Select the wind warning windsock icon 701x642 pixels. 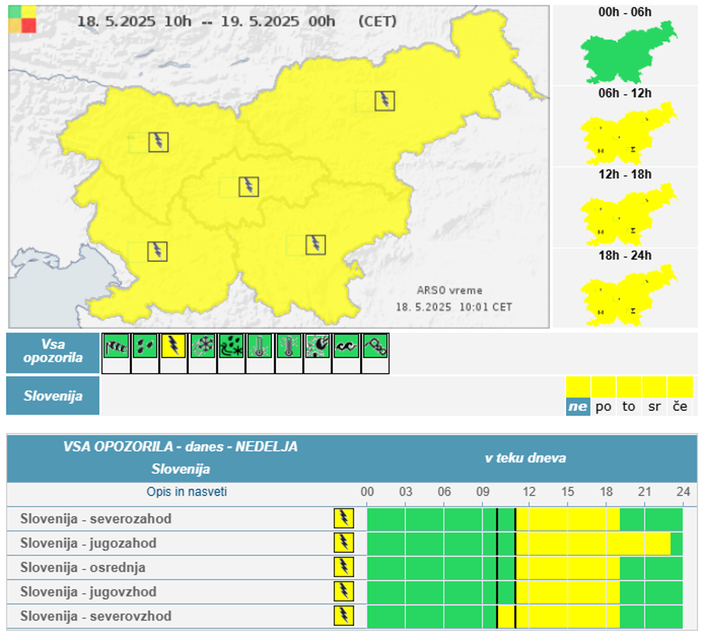(x=116, y=346)
